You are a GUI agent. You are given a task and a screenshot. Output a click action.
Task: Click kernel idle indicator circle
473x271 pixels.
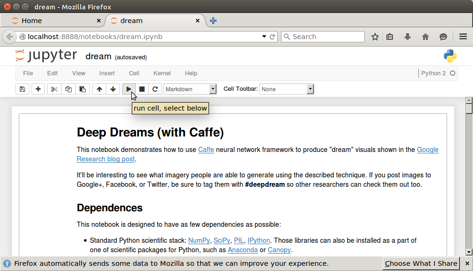tap(452, 73)
